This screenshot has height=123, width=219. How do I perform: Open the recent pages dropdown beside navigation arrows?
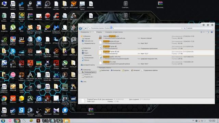(x=86, y=28)
